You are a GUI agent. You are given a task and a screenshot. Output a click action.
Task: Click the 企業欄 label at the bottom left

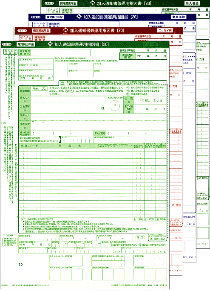(10, 235)
